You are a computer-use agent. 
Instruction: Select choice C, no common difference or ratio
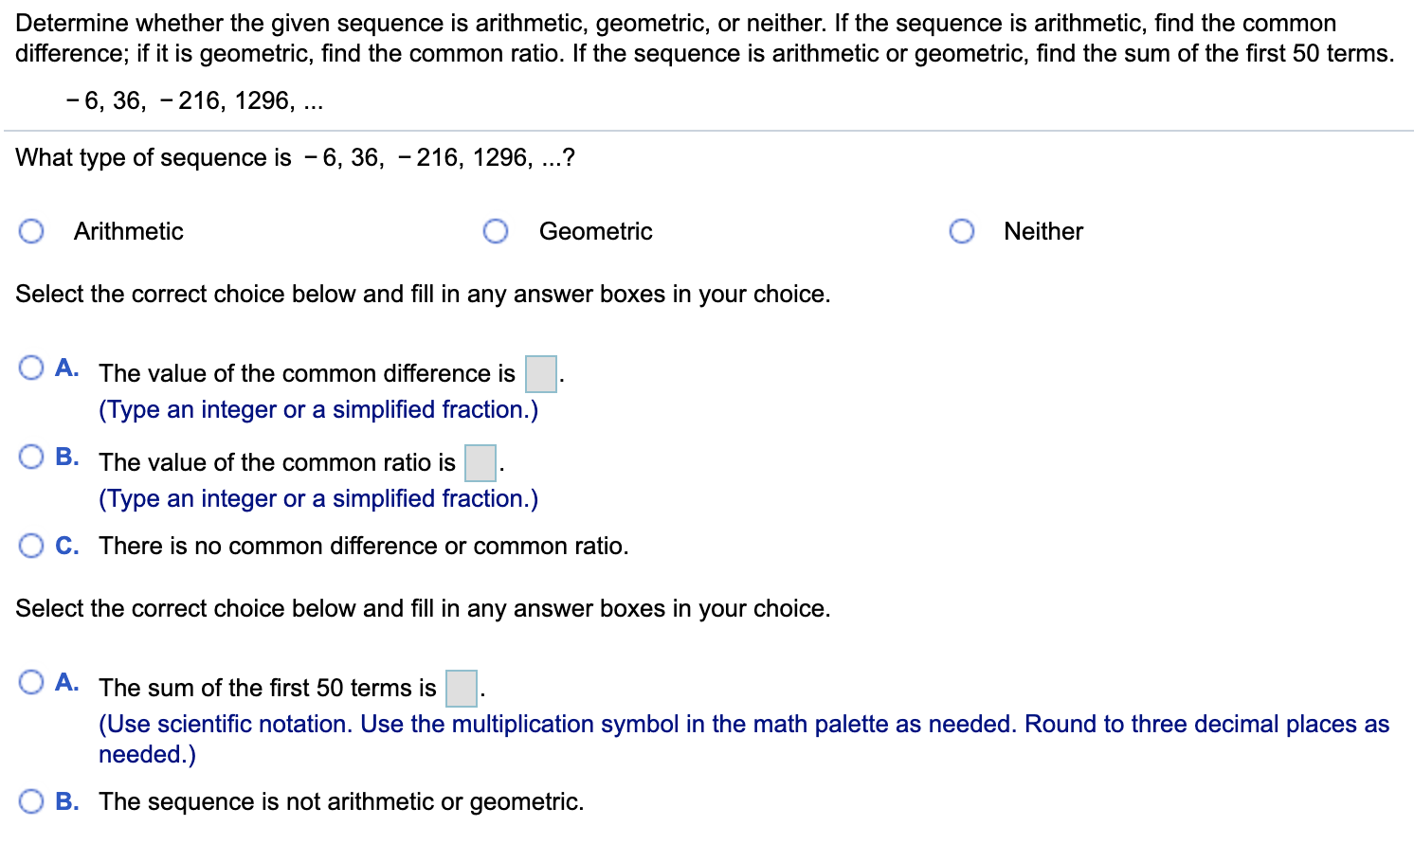click(31, 546)
